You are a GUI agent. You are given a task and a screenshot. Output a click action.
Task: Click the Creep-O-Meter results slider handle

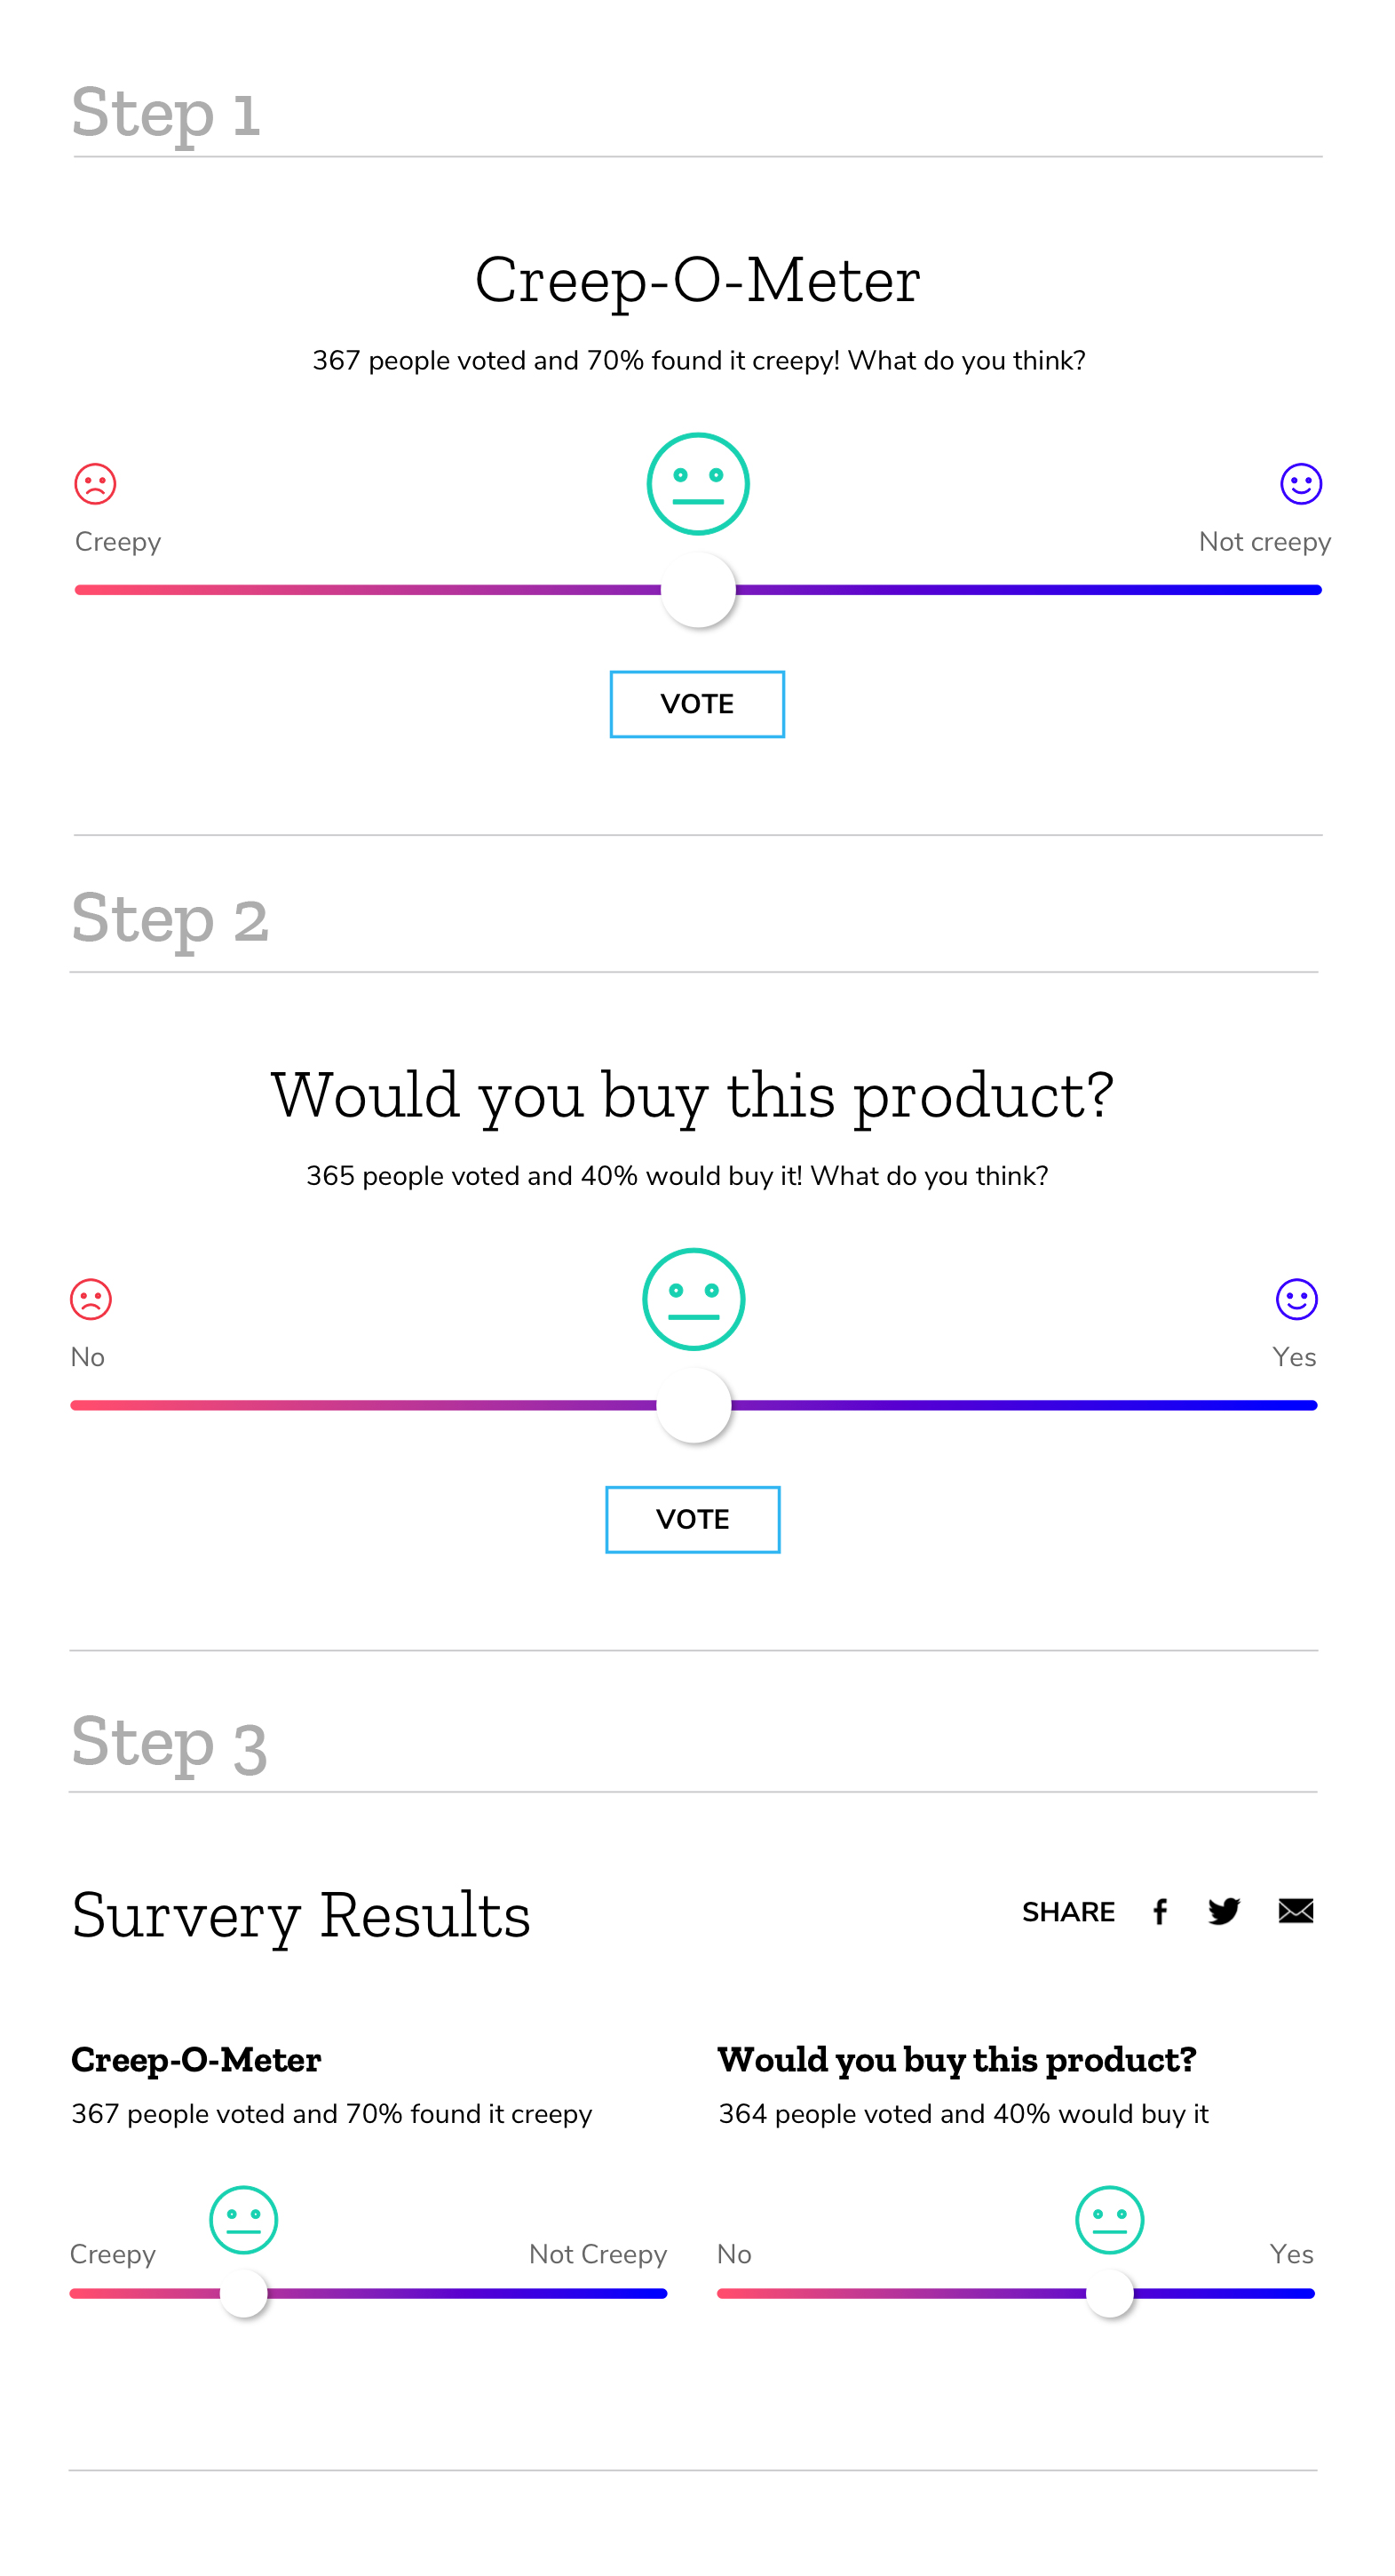[243, 2293]
